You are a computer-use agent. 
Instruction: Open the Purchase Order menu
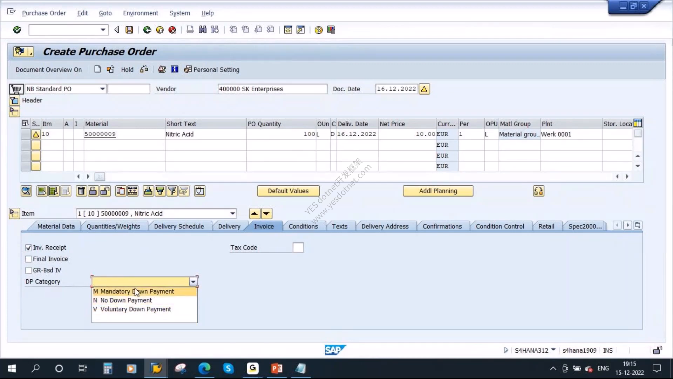[44, 13]
